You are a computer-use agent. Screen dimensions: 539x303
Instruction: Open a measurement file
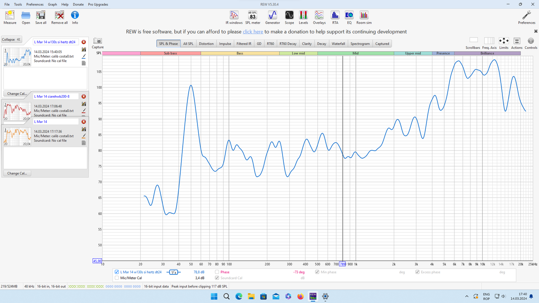click(26, 17)
